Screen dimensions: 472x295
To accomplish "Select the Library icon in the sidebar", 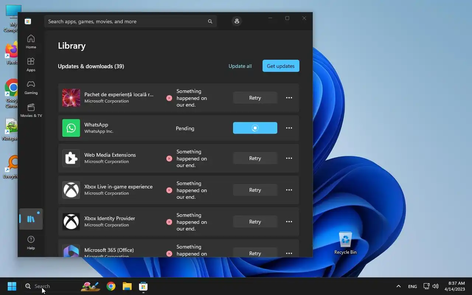I will 31,219.
